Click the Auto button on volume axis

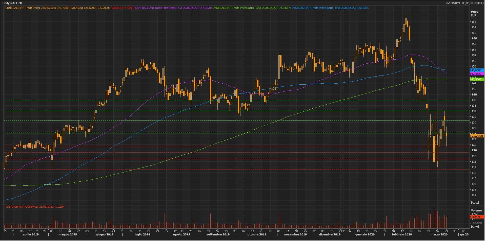475,227
